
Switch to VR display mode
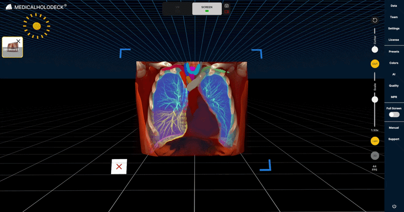coord(177,9)
